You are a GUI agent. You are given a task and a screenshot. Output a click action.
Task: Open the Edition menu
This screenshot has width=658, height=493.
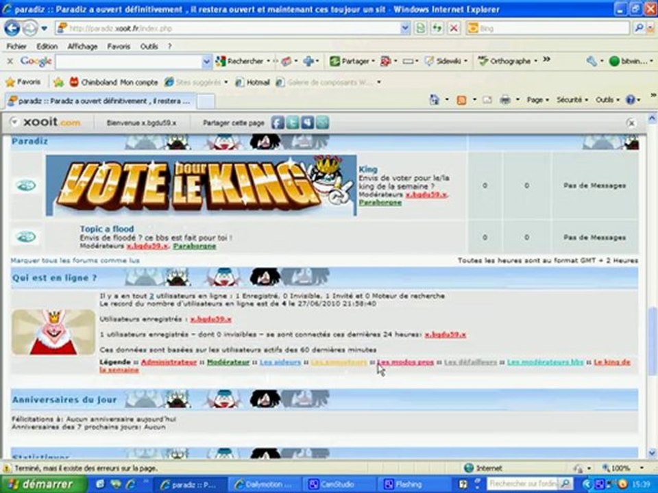(x=47, y=46)
